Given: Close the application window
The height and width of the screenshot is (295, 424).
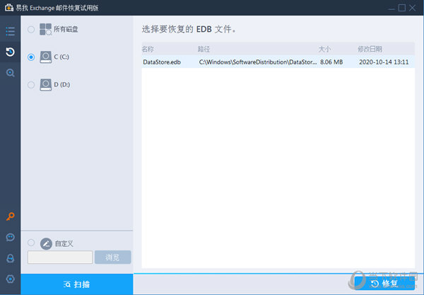Looking at the screenshot, I should pyautogui.click(x=413, y=8).
